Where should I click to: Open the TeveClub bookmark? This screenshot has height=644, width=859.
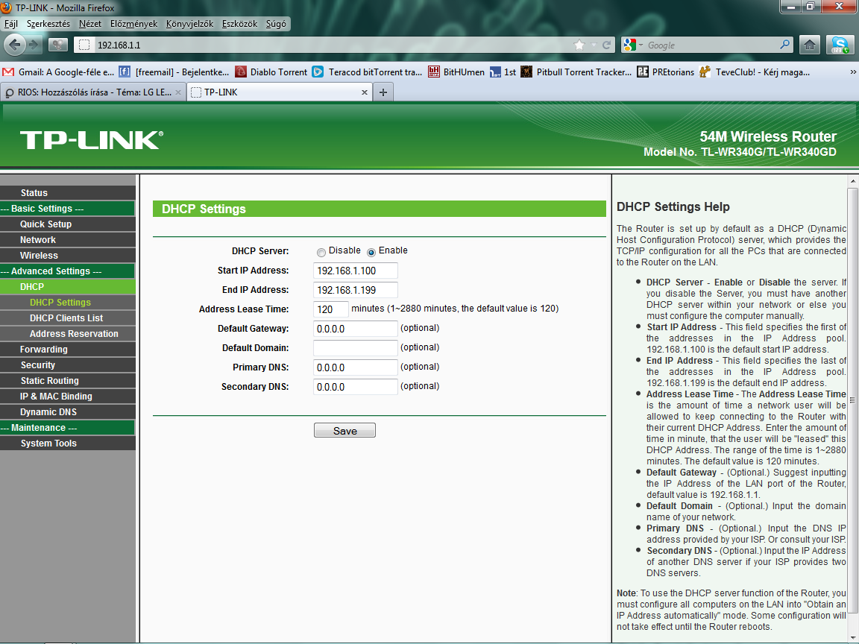755,72
